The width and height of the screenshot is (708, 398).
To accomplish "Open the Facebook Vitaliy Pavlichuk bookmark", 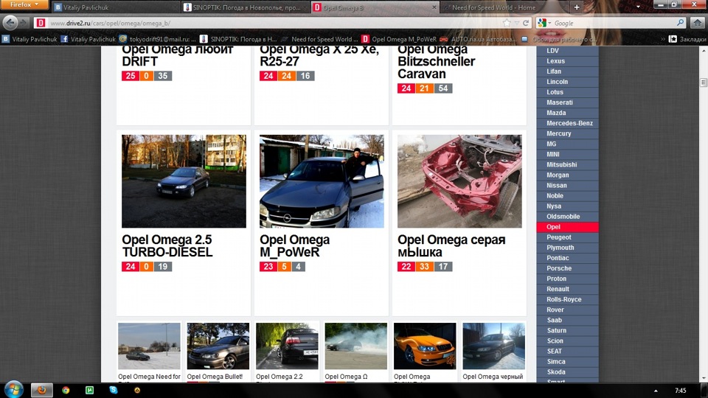I will click(x=88, y=39).
